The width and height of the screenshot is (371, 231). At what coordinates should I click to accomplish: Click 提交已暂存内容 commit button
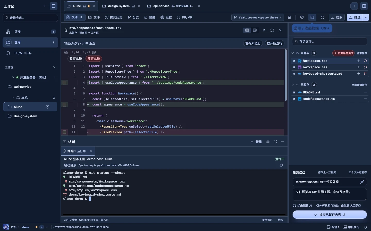click(x=330, y=215)
